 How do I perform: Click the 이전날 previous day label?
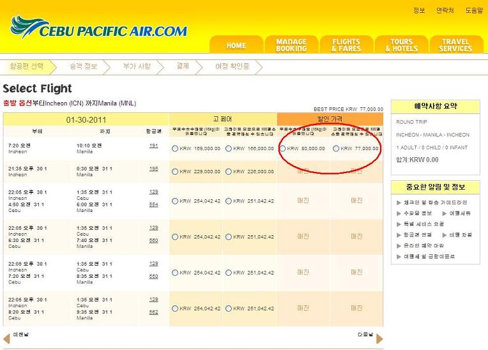(x=21, y=335)
